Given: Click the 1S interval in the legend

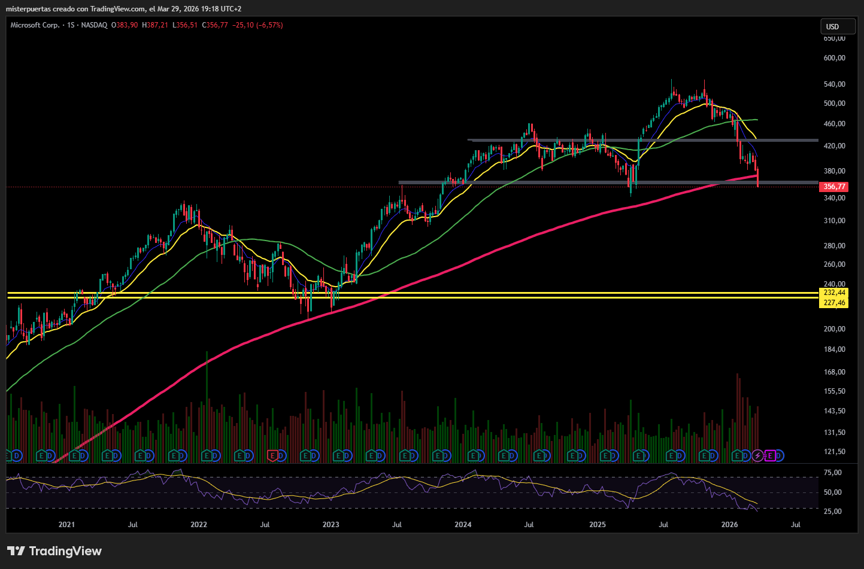Looking at the screenshot, I should 71,25.
